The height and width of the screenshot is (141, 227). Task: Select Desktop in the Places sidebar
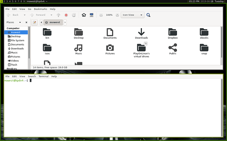tap(16, 36)
